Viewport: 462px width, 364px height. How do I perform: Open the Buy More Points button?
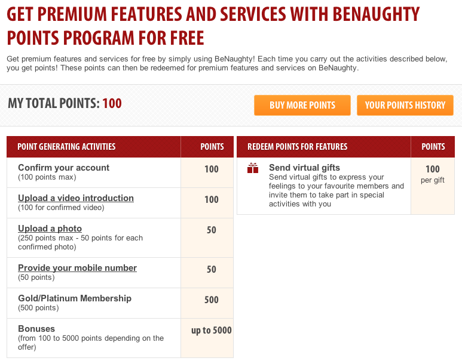pyautogui.click(x=302, y=105)
